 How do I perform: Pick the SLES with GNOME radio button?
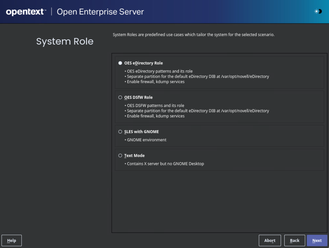point(120,132)
